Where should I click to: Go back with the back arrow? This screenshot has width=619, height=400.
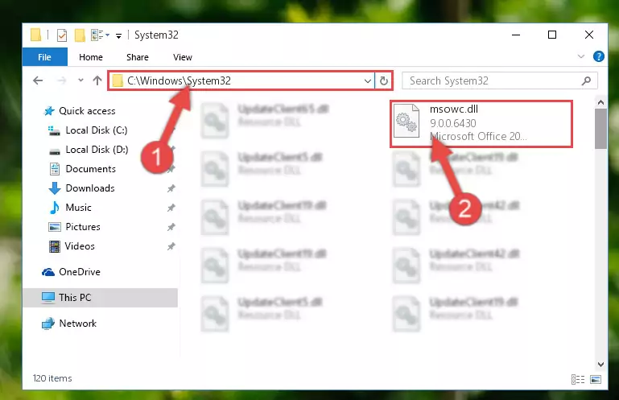[38, 80]
